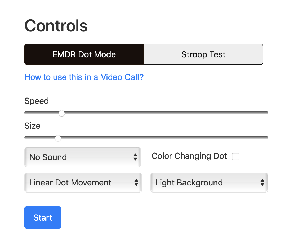Click the Size slider handle
Image resolution: width=285 pixels, height=251 pixels.
(x=58, y=138)
